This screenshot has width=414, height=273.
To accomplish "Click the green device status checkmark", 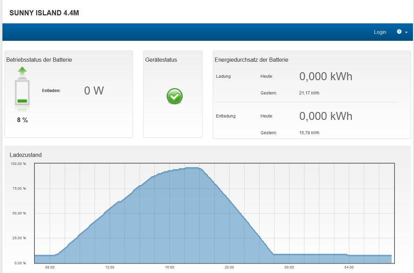I will [x=175, y=96].
